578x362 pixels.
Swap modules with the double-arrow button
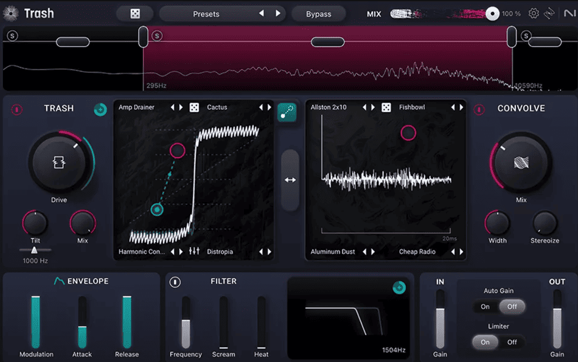click(290, 180)
